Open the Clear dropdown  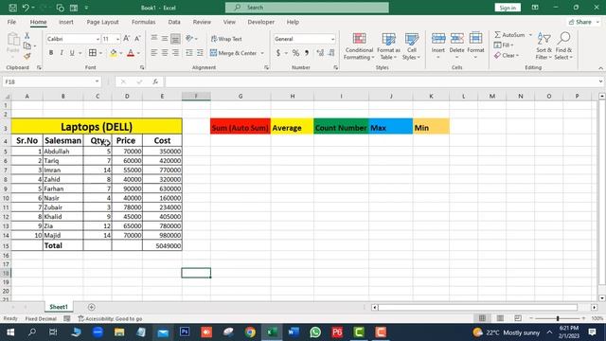click(x=507, y=56)
